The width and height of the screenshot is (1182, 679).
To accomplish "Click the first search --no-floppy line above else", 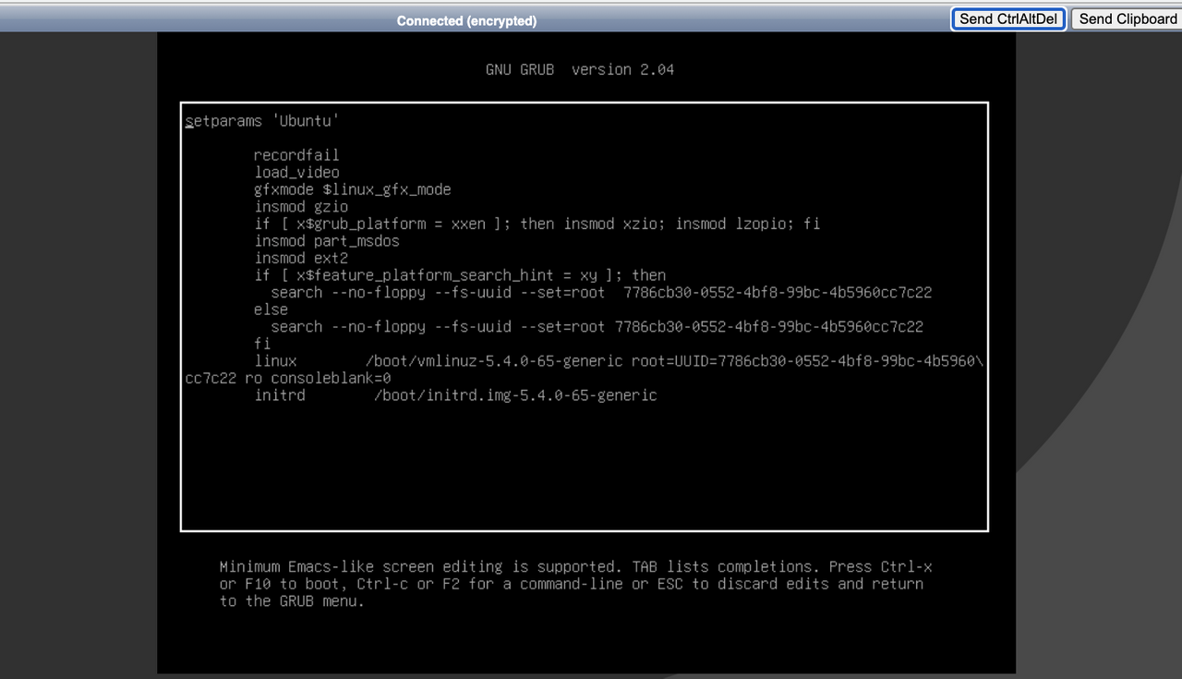I will click(x=601, y=292).
